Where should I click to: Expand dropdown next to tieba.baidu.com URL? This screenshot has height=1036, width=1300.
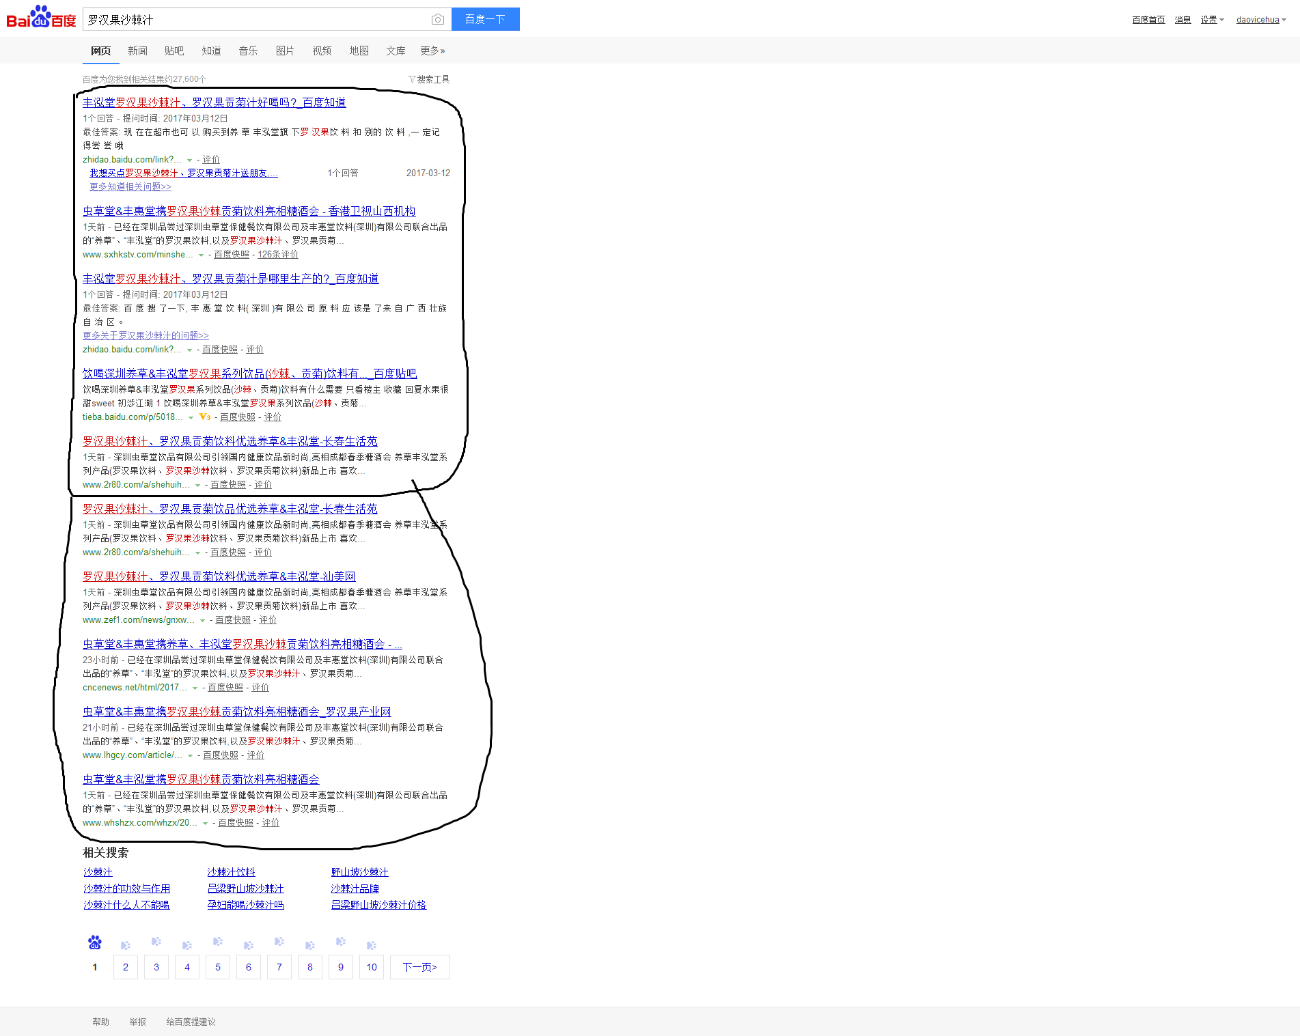(x=191, y=417)
